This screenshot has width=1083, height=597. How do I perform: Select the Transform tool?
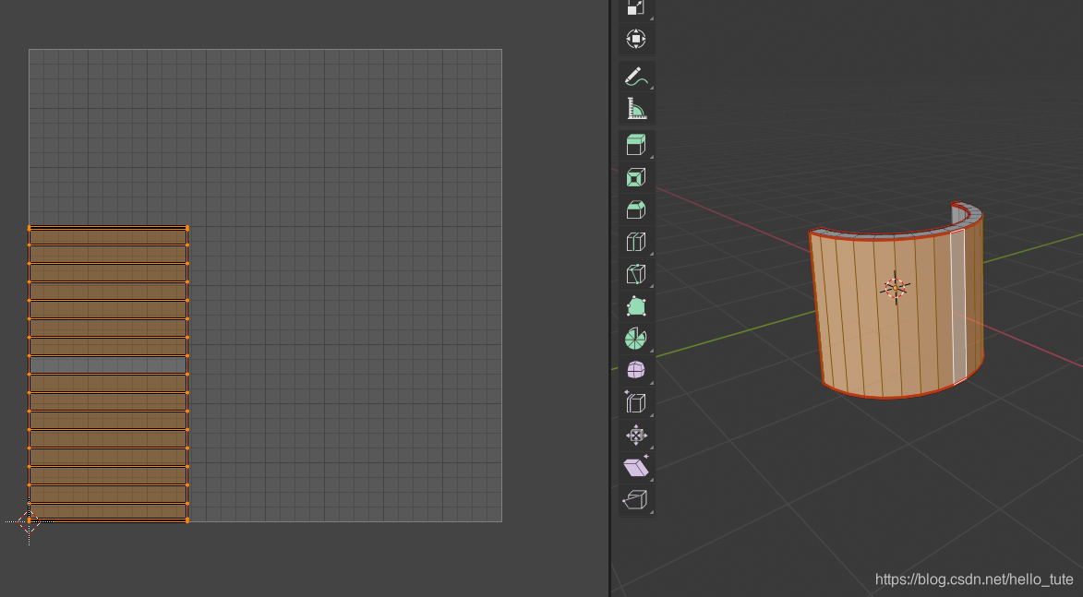point(636,39)
